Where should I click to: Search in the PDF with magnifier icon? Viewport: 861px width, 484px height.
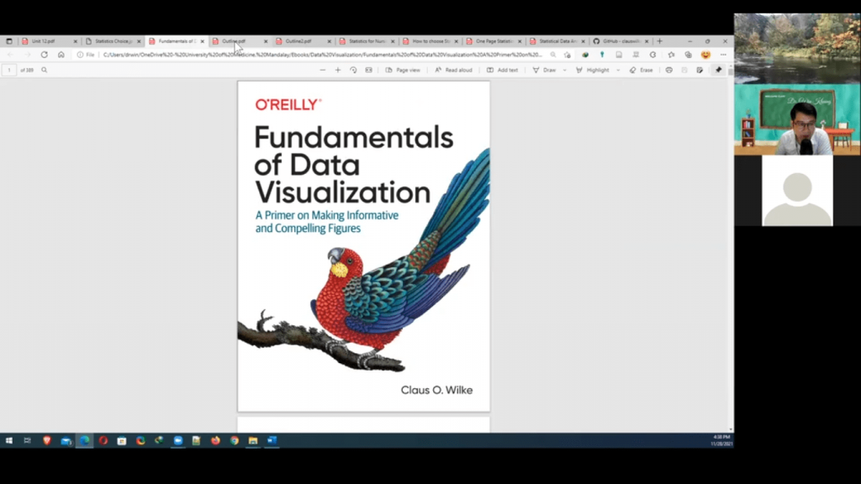(45, 71)
